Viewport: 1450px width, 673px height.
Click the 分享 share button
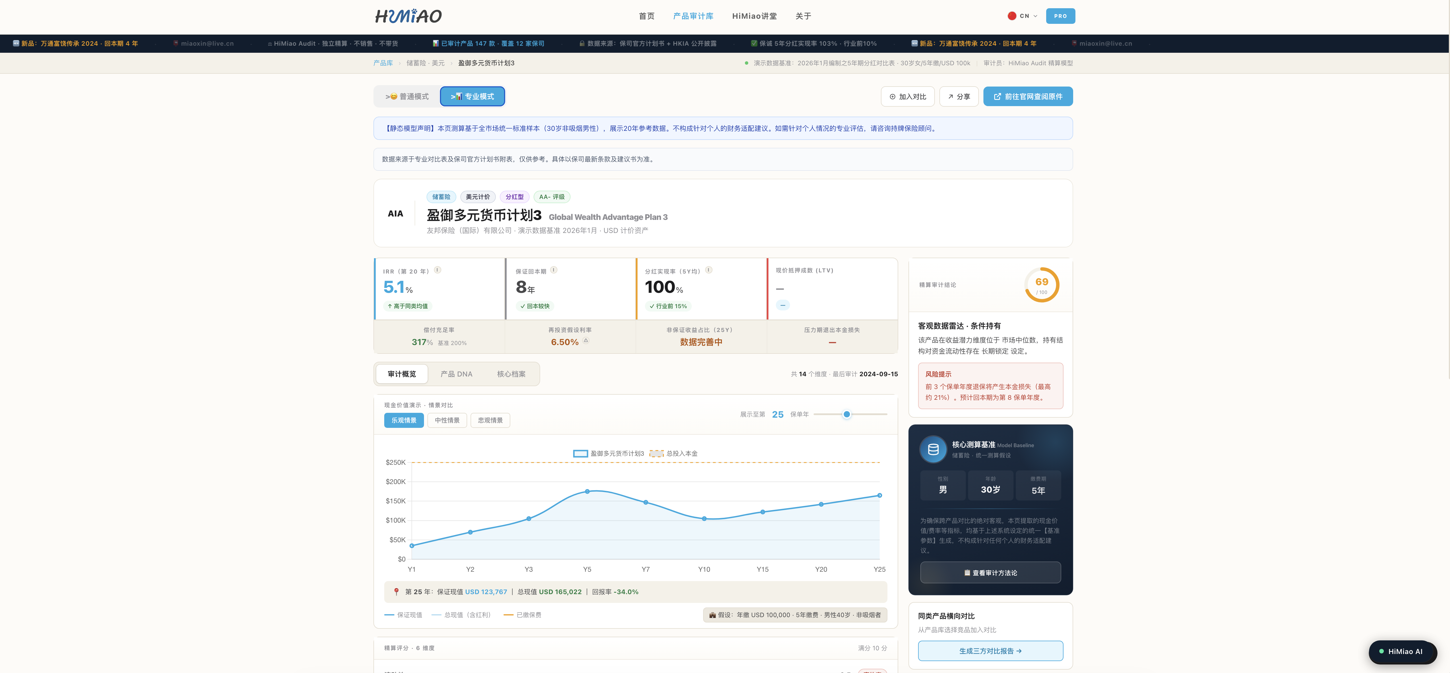point(959,97)
